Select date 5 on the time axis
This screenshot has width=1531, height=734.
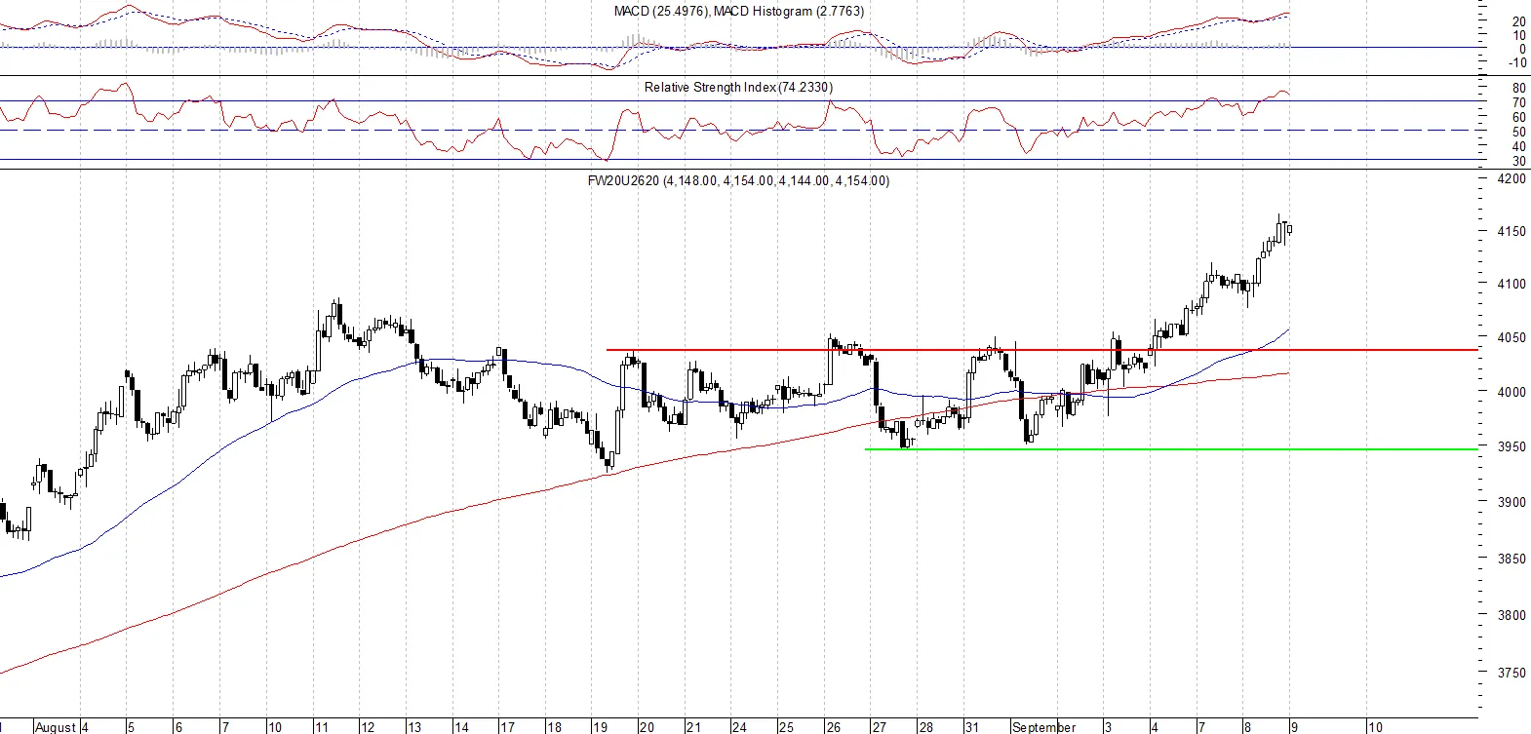point(132,726)
